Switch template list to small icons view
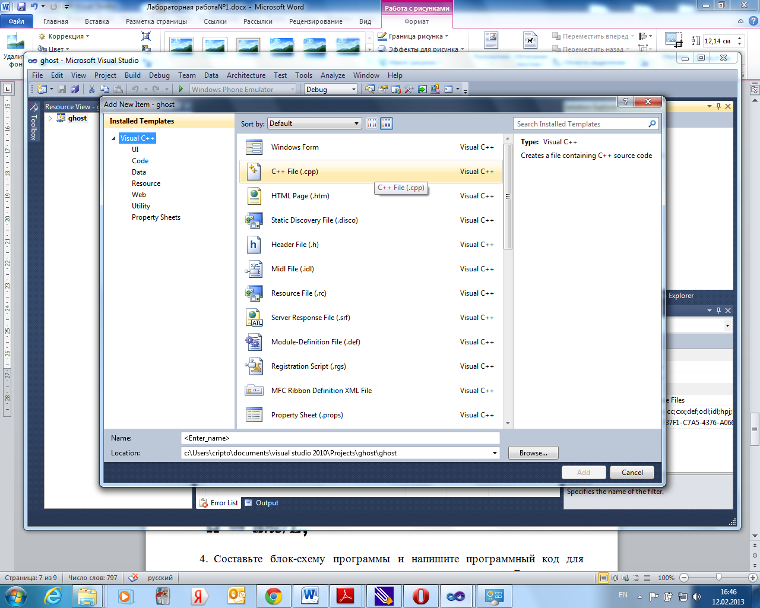The width and height of the screenshot is (760, 608). pos(372,123)
